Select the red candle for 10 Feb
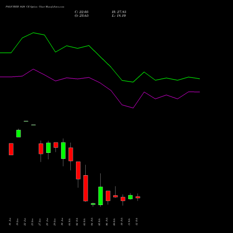Viewport: 233px width, 233px height. pos(123,199)
